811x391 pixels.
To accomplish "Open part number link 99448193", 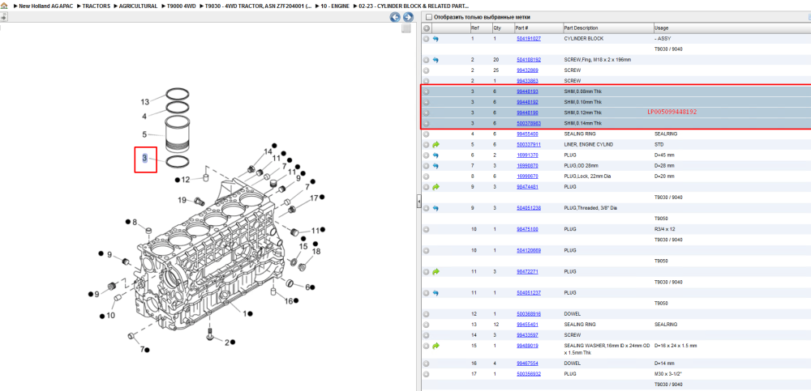I will pos(528,91).
